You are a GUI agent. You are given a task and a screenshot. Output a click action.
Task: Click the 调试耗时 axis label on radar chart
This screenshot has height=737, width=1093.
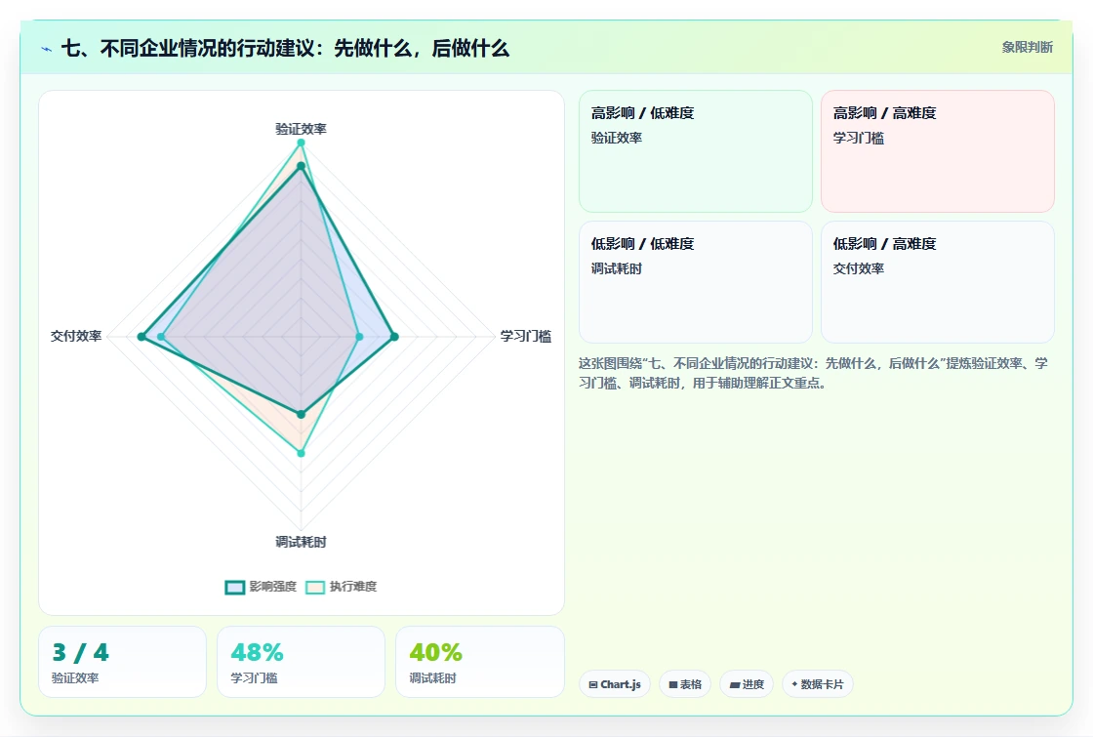(x=302, y=542)
